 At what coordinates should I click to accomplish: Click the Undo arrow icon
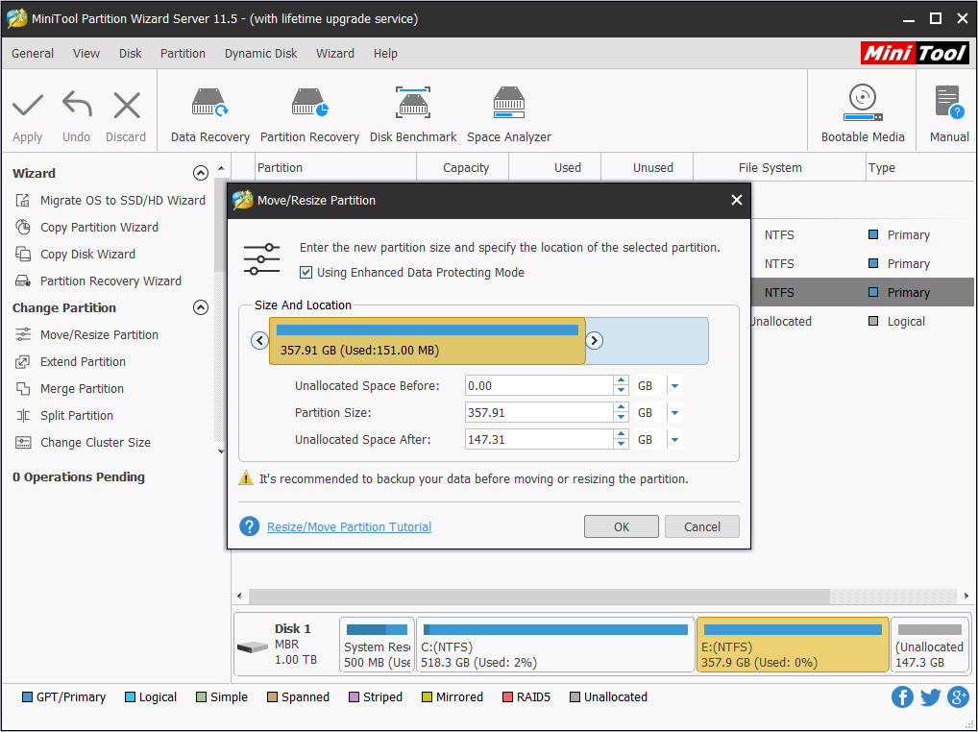77,105
